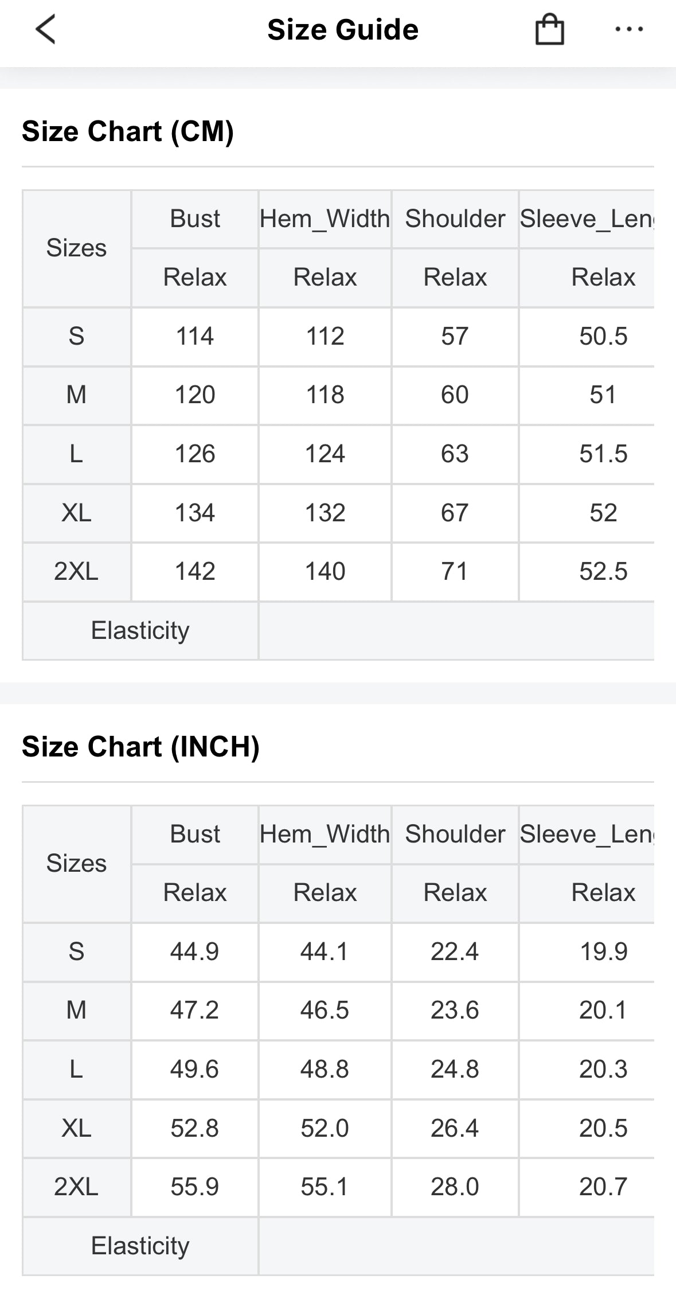Select the Size Chart (CM) heading
The height and width of the screenshot is (1291, 676).
coord(128,131)
